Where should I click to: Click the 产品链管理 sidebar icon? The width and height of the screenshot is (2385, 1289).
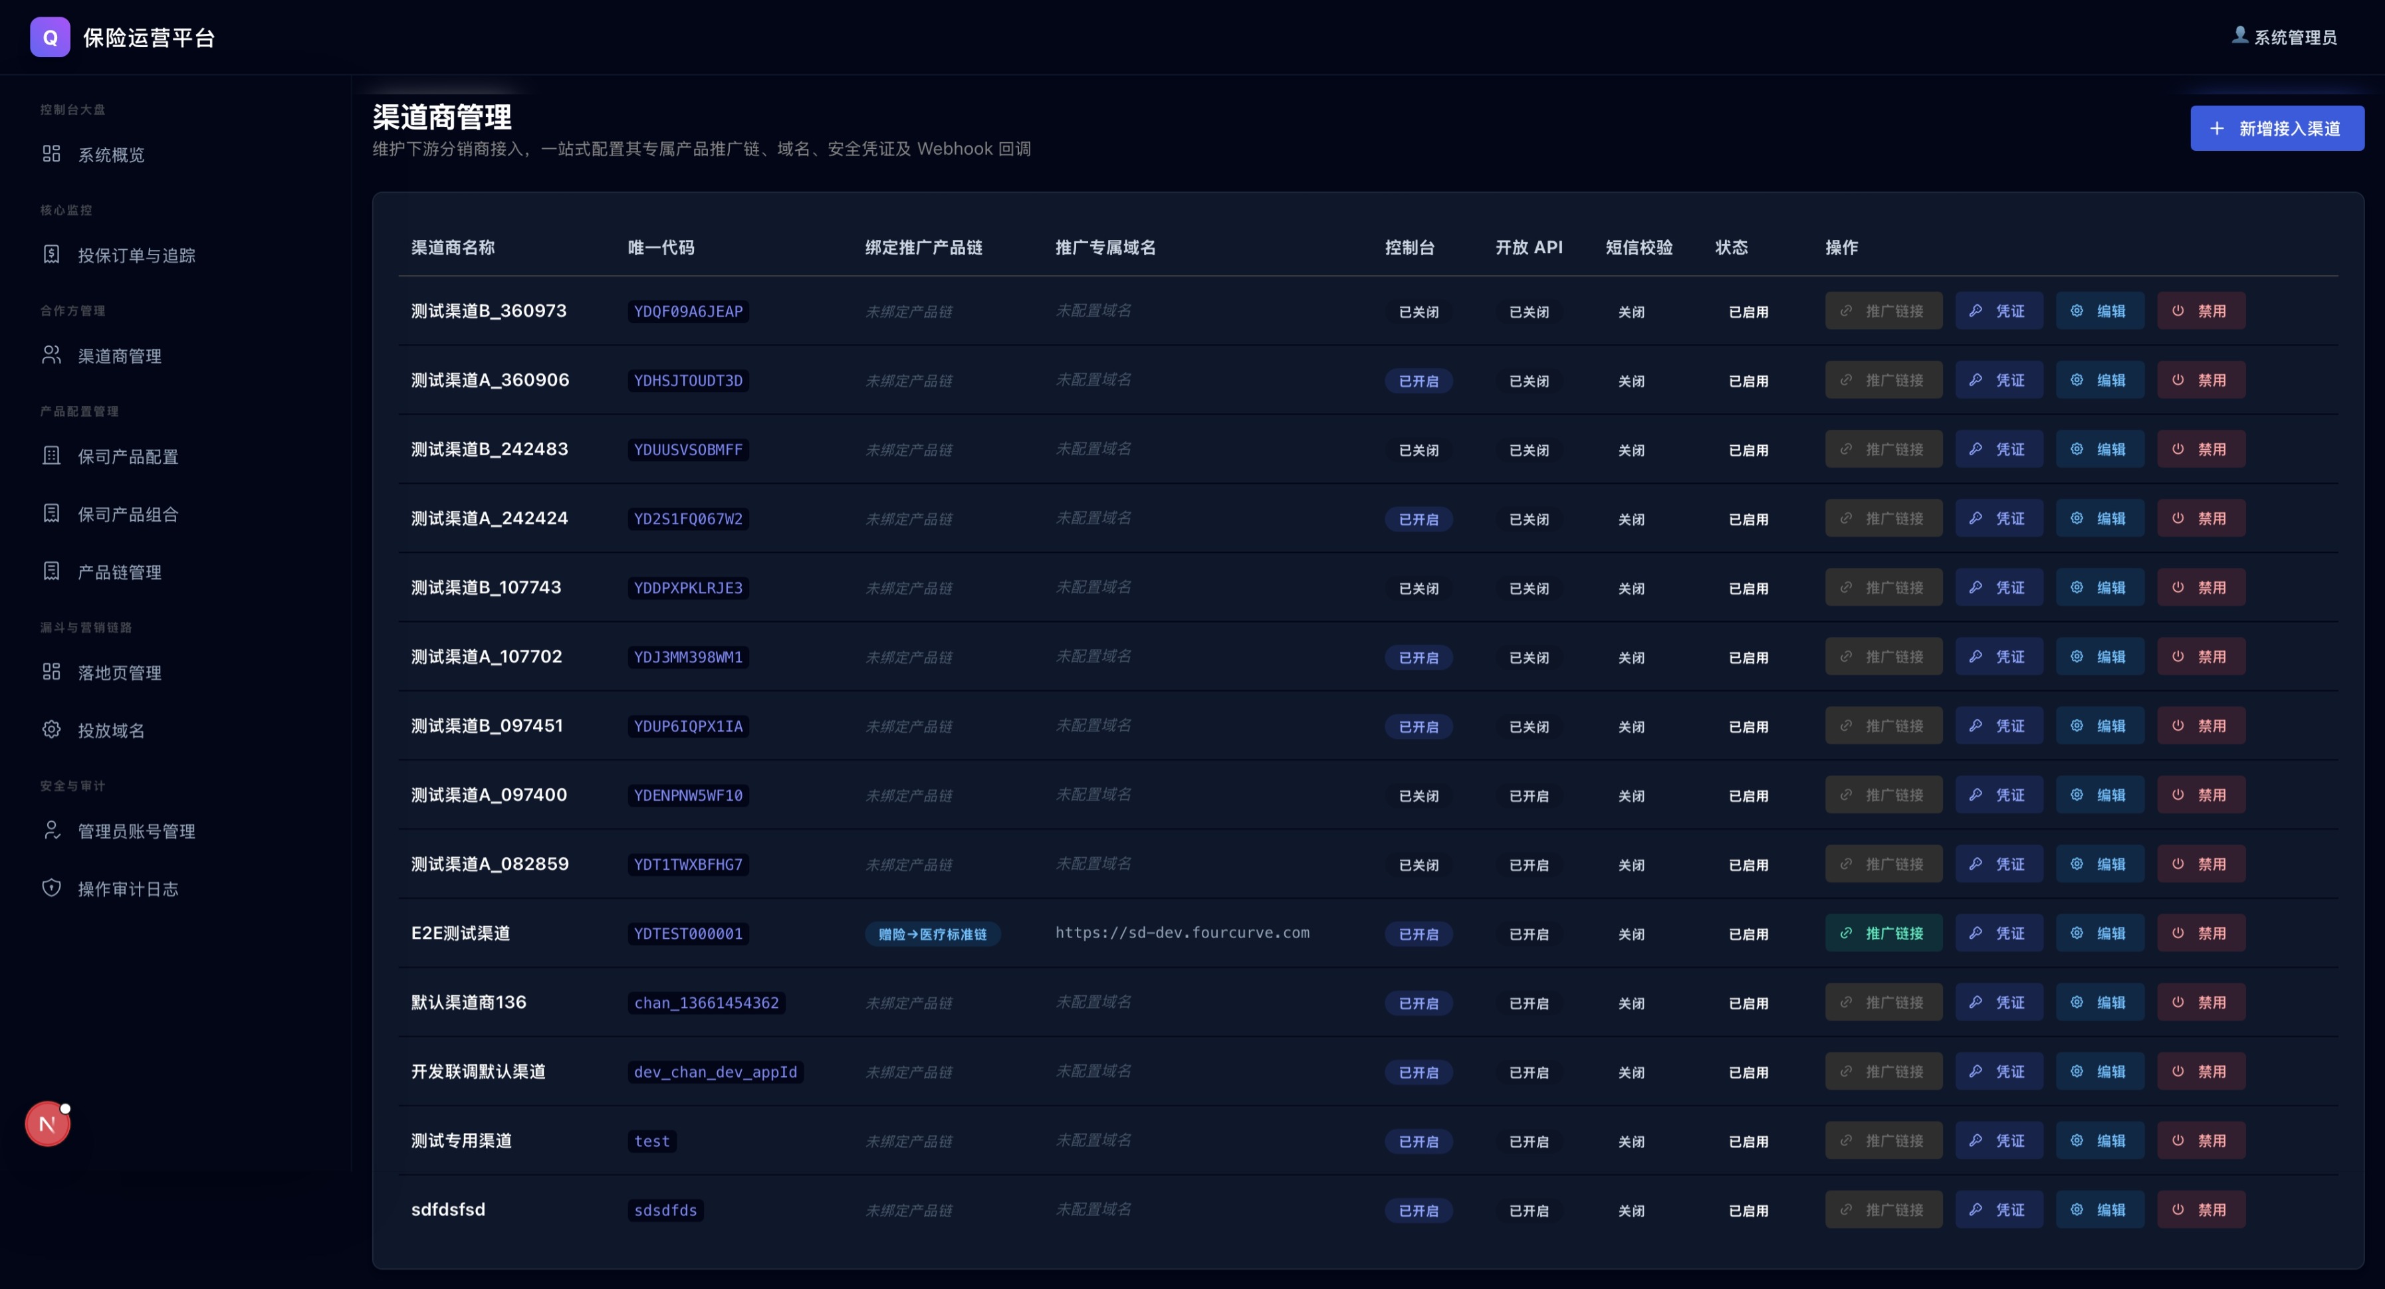tap(52, 572)
